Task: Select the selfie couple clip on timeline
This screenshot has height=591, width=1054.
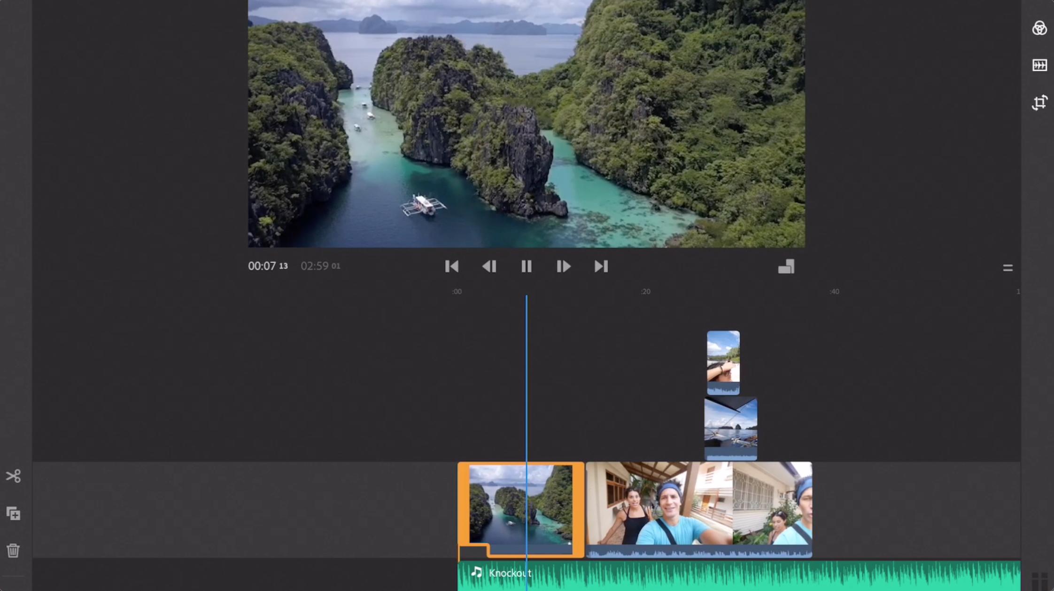Action: (x=698, y=507)
